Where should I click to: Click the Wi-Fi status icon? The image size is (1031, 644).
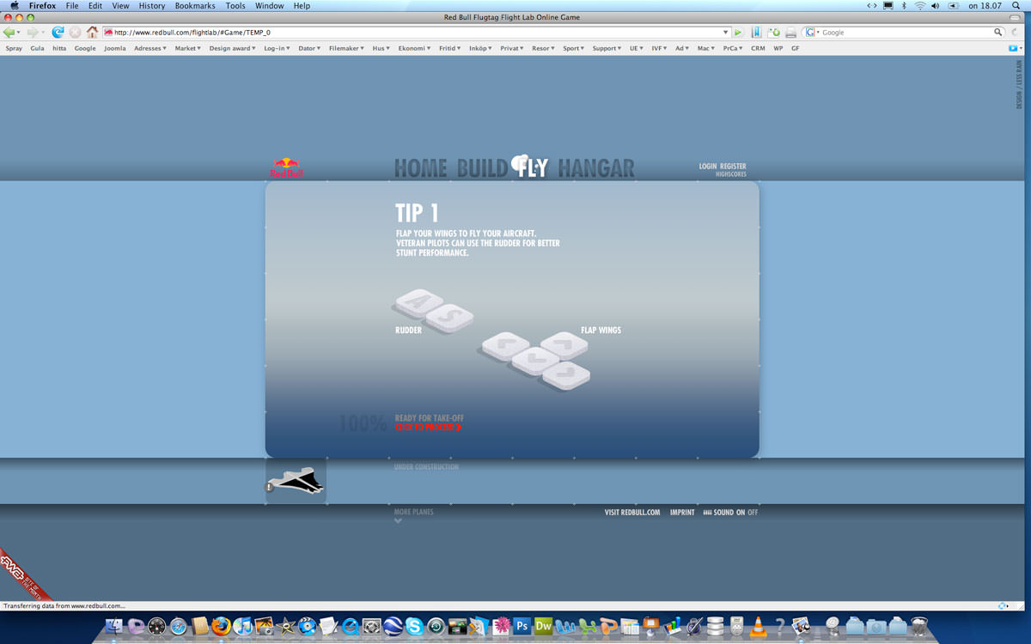pos(920,5)
